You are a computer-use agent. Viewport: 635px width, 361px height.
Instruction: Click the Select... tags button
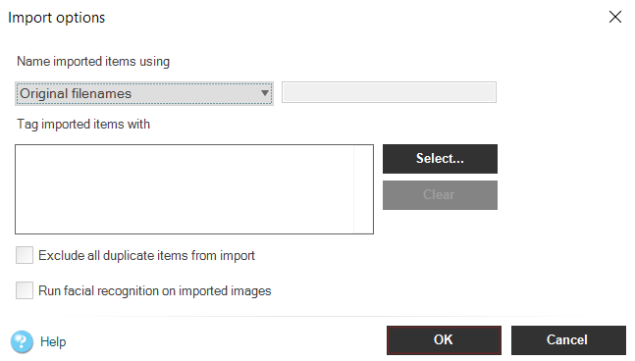coord(440,159)
